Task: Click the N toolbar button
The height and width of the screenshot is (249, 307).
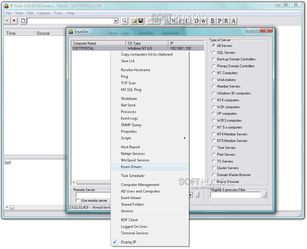Action: click(x=174, y=21)
